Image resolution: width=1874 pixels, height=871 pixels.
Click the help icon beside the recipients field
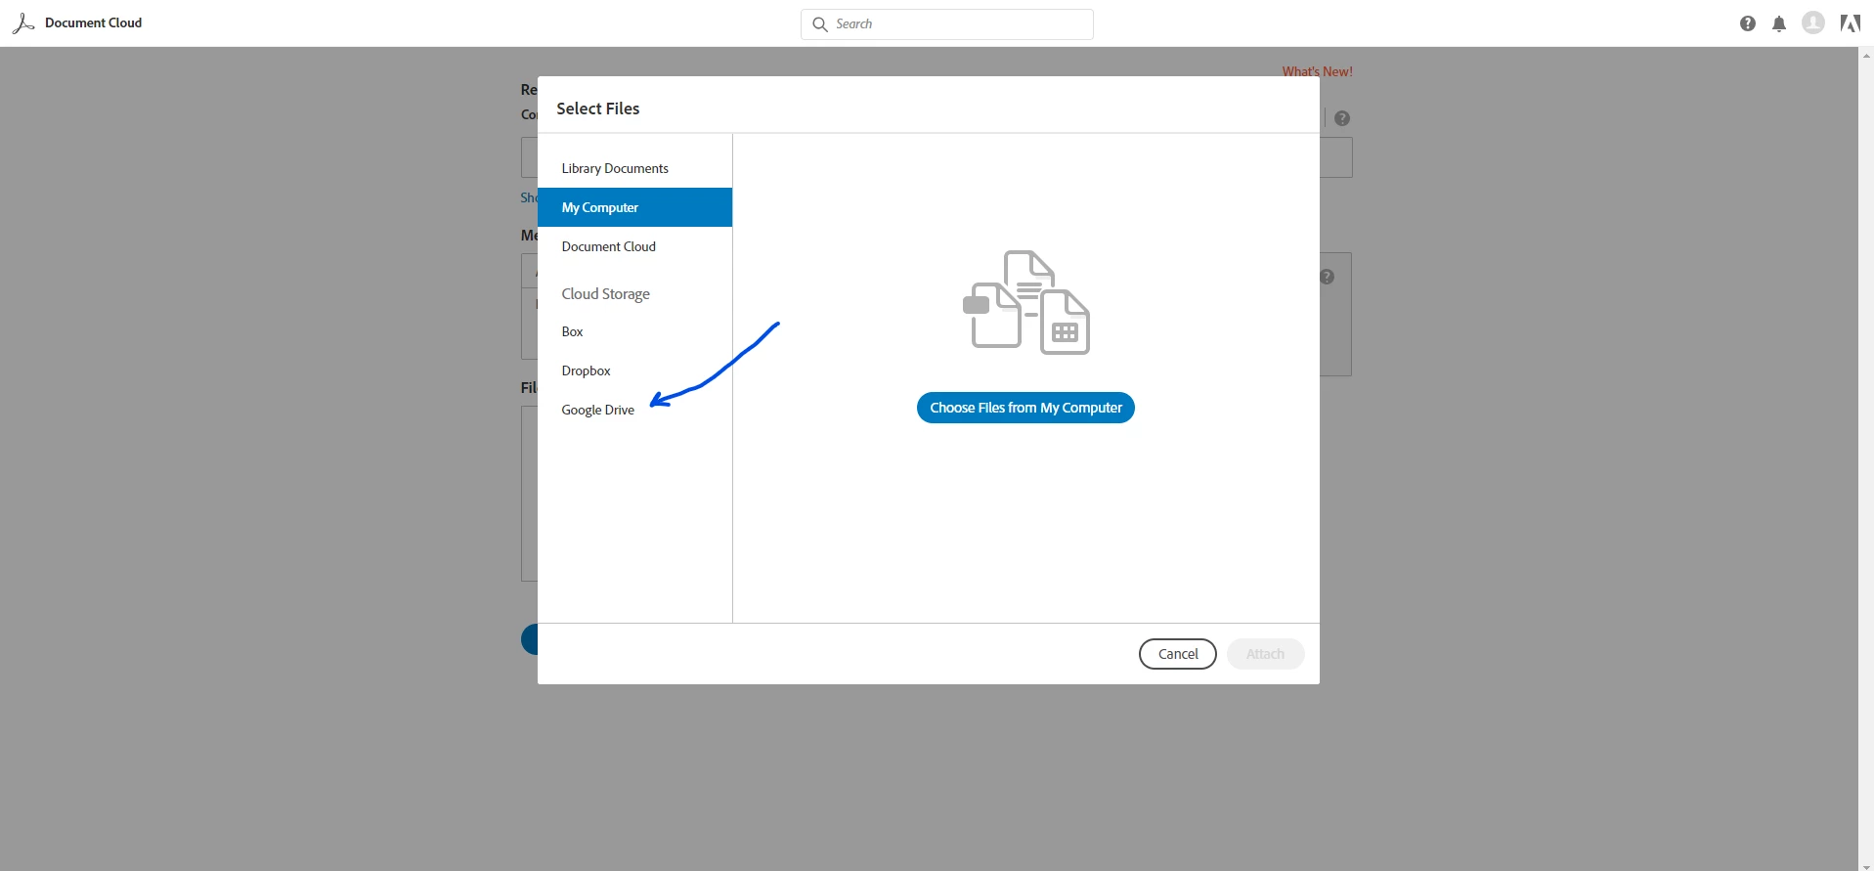[x=1342, y=118]
